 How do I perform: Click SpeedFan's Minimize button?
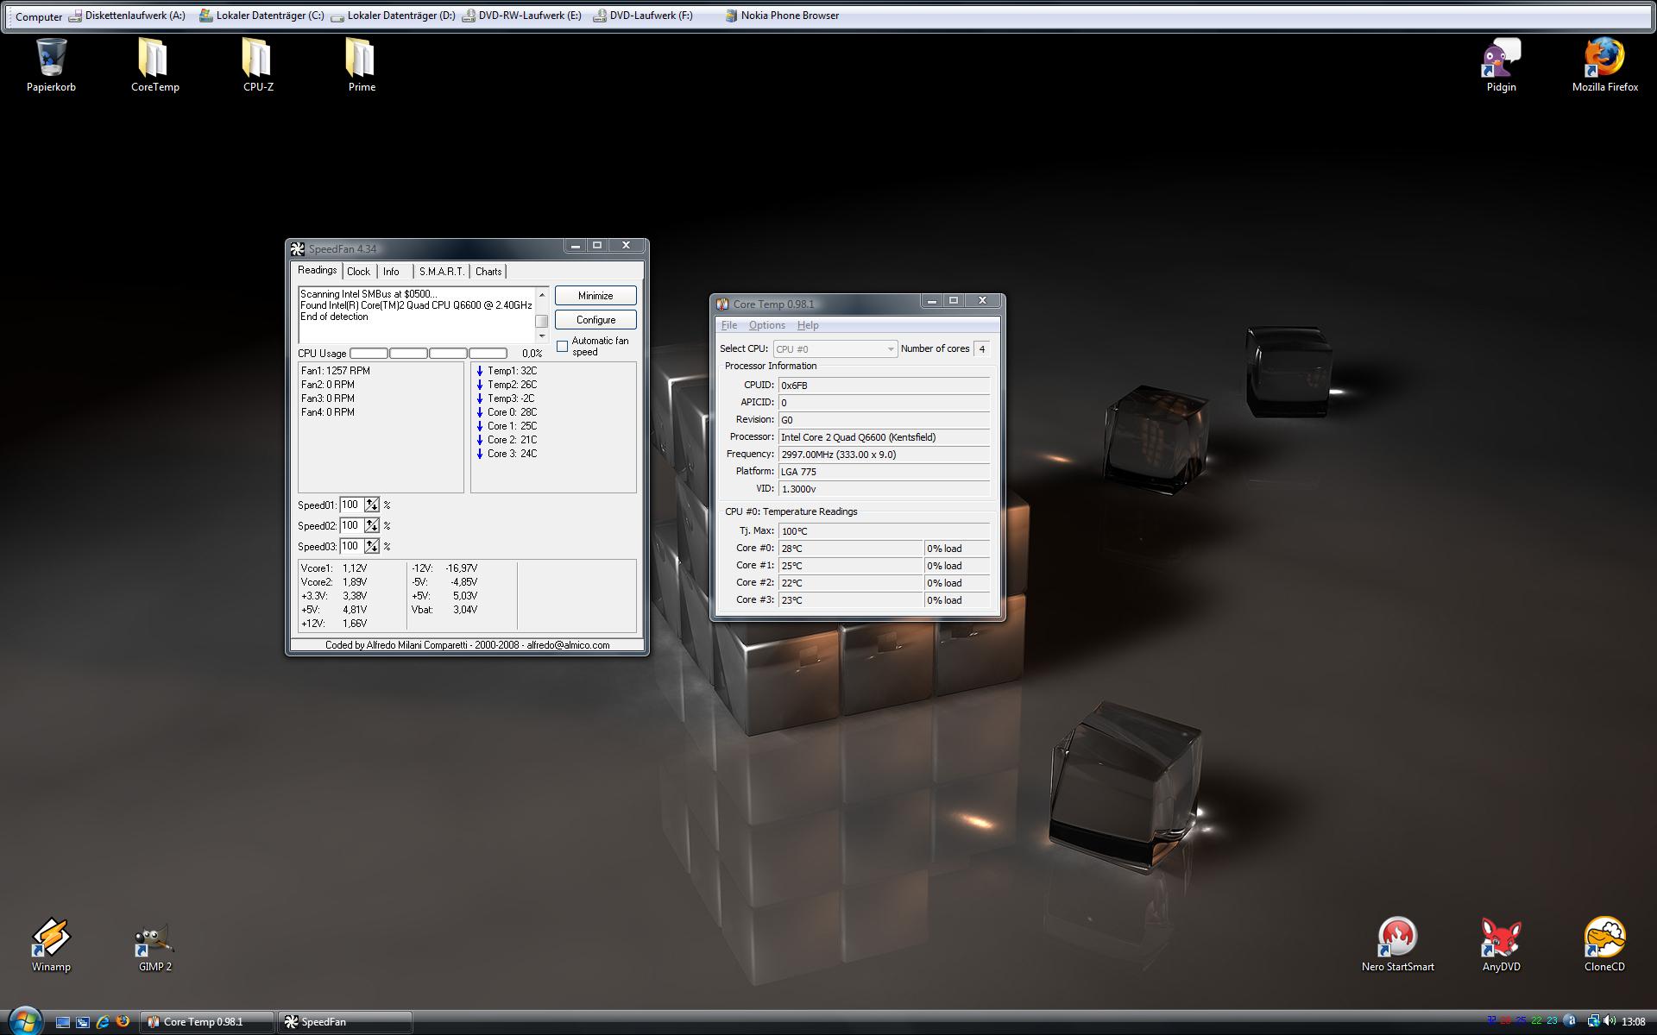[x=595, y=296]
